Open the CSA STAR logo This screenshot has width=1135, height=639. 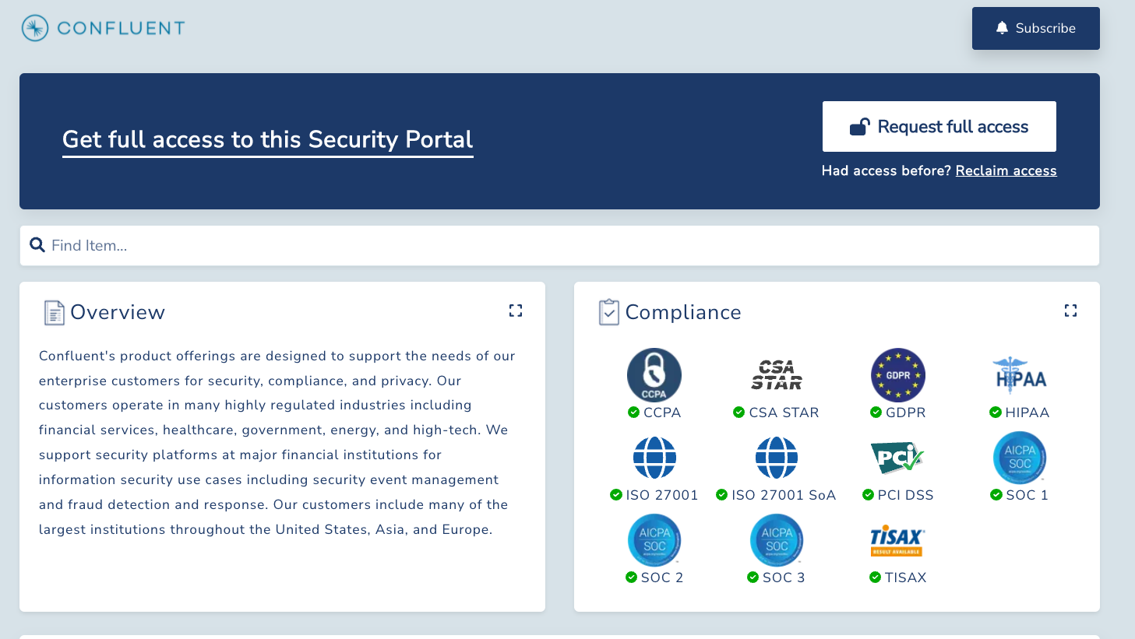(777, 375)
